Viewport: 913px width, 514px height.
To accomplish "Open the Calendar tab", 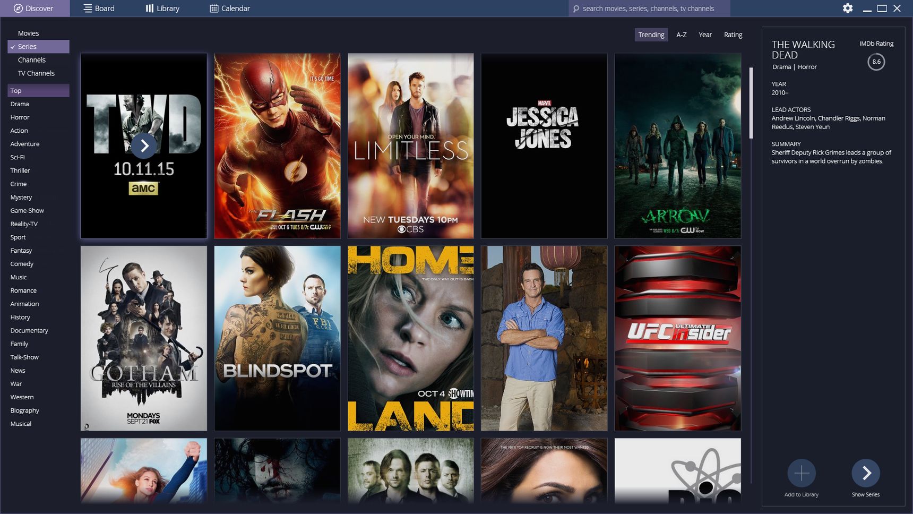I will [230, 8].
